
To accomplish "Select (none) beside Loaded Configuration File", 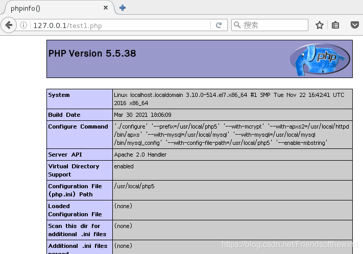I will pos(123,206).
